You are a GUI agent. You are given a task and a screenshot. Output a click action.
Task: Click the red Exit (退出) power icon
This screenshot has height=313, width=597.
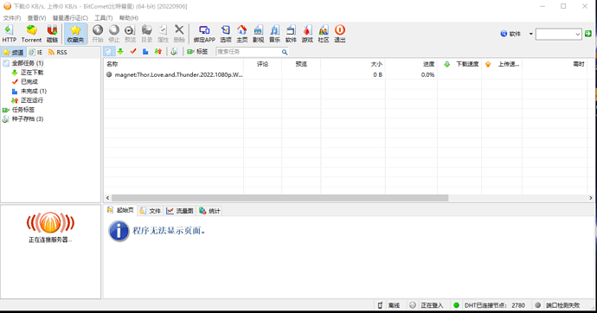tap(340, 34)
